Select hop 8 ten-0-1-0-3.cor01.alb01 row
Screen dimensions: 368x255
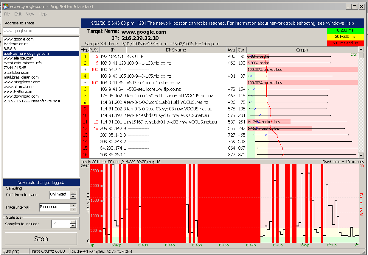pos(219,102)
